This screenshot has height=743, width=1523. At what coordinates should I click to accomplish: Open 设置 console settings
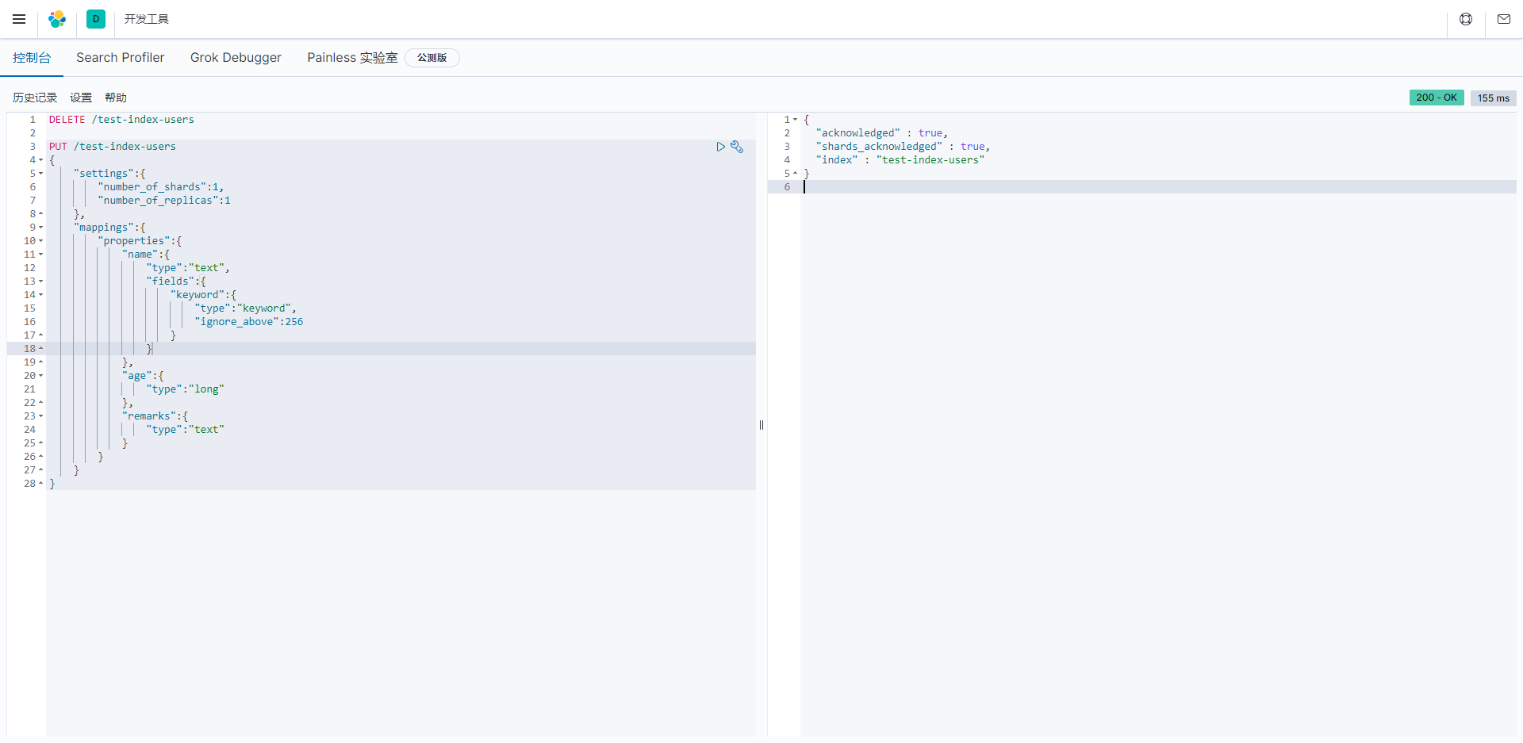(x=81, y=98)
